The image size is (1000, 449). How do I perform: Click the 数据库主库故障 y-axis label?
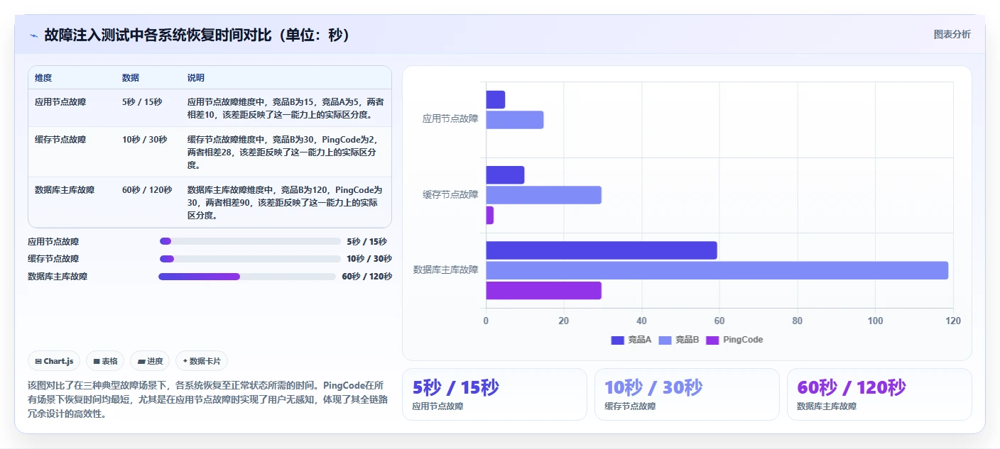(x=446, y=270)
